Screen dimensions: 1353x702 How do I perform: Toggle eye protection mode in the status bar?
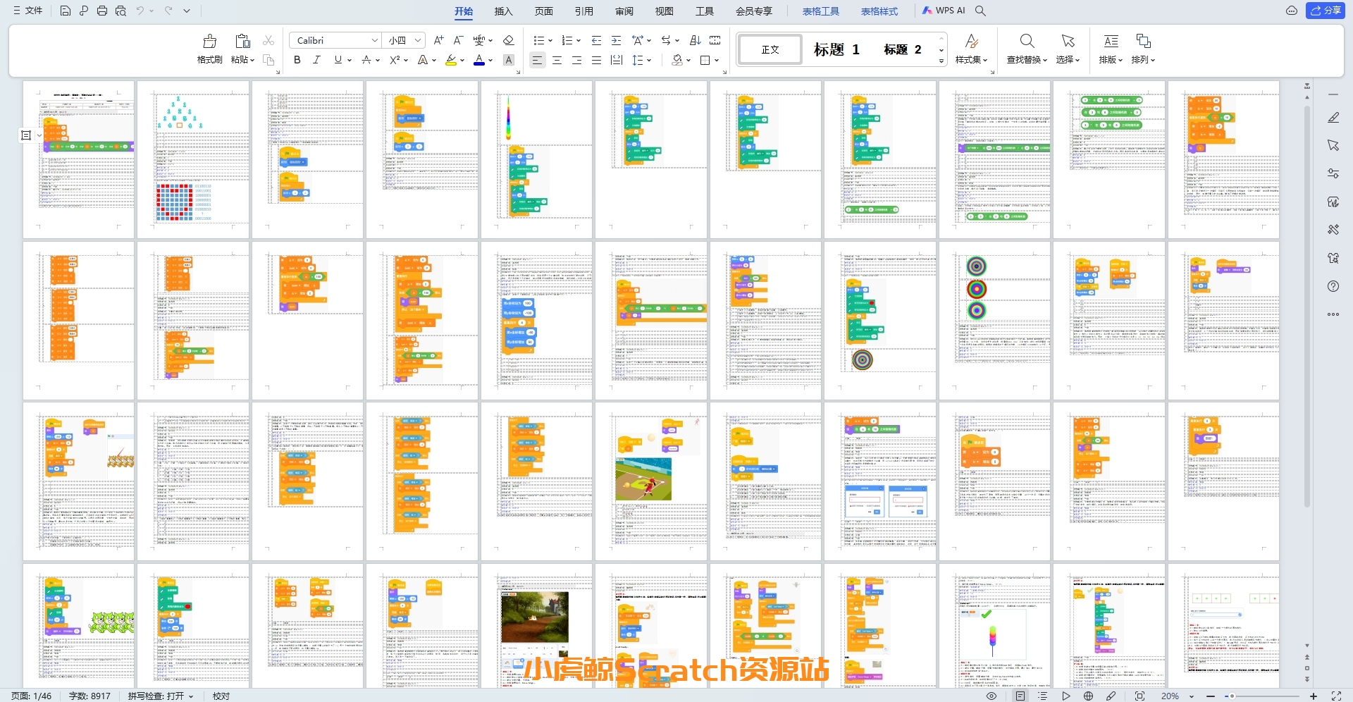pos(991,696)
